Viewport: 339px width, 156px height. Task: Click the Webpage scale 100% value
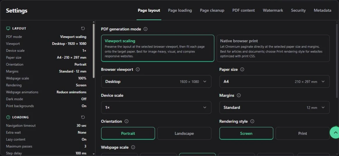click(x=82, y=78)
